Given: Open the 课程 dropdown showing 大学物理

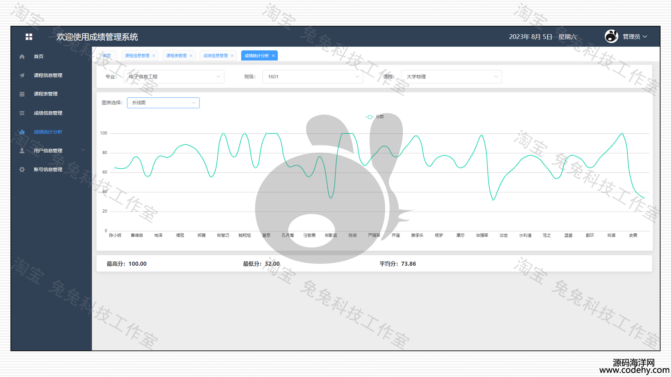Looking at the screenshot, I should [x=452, y=77].
